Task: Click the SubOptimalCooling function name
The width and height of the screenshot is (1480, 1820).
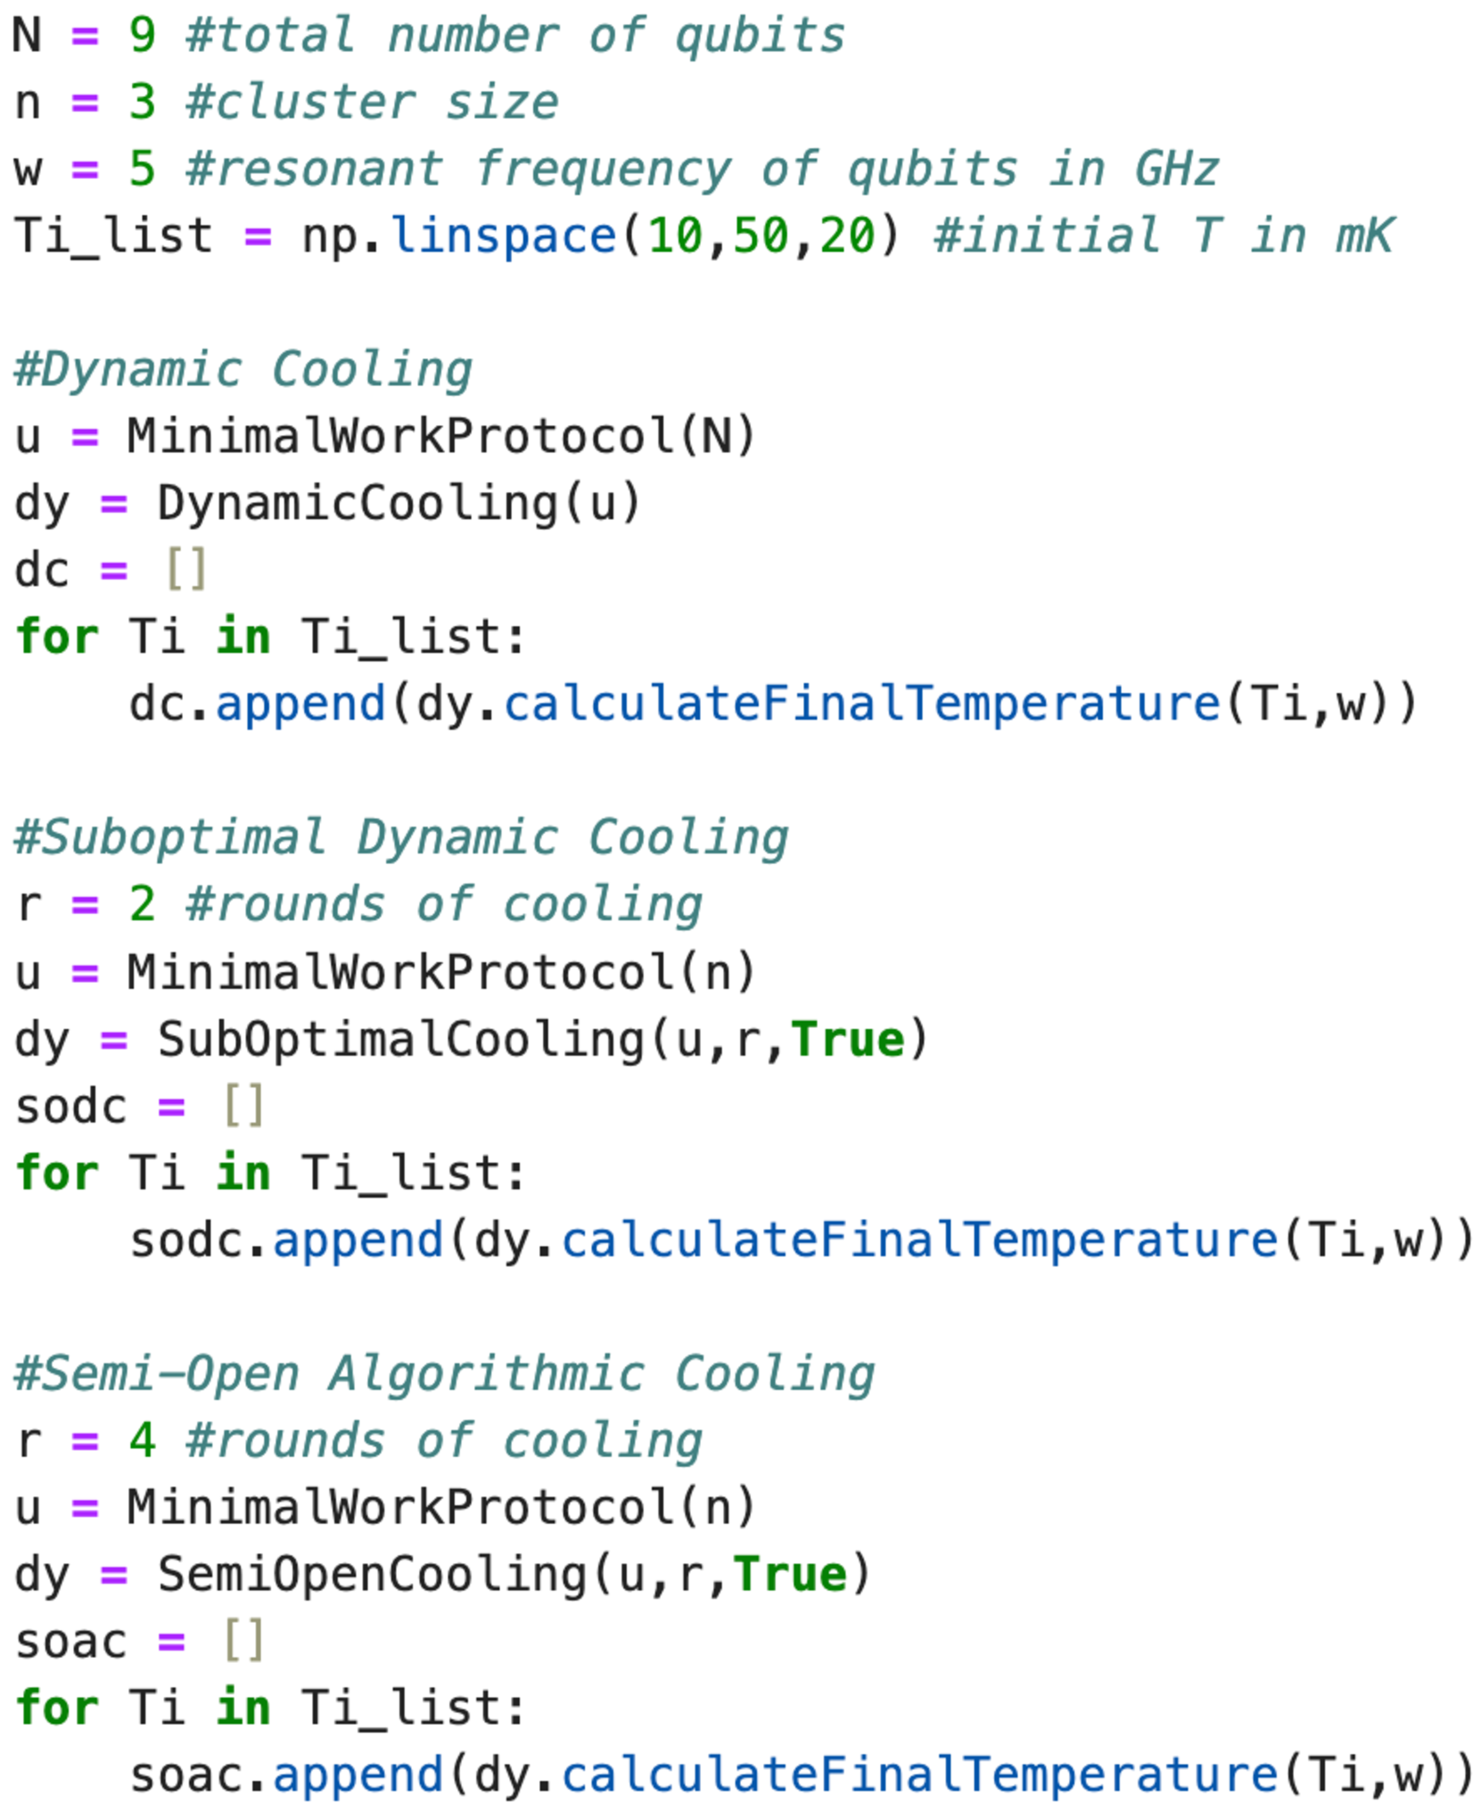Action: pos(400,1040)
